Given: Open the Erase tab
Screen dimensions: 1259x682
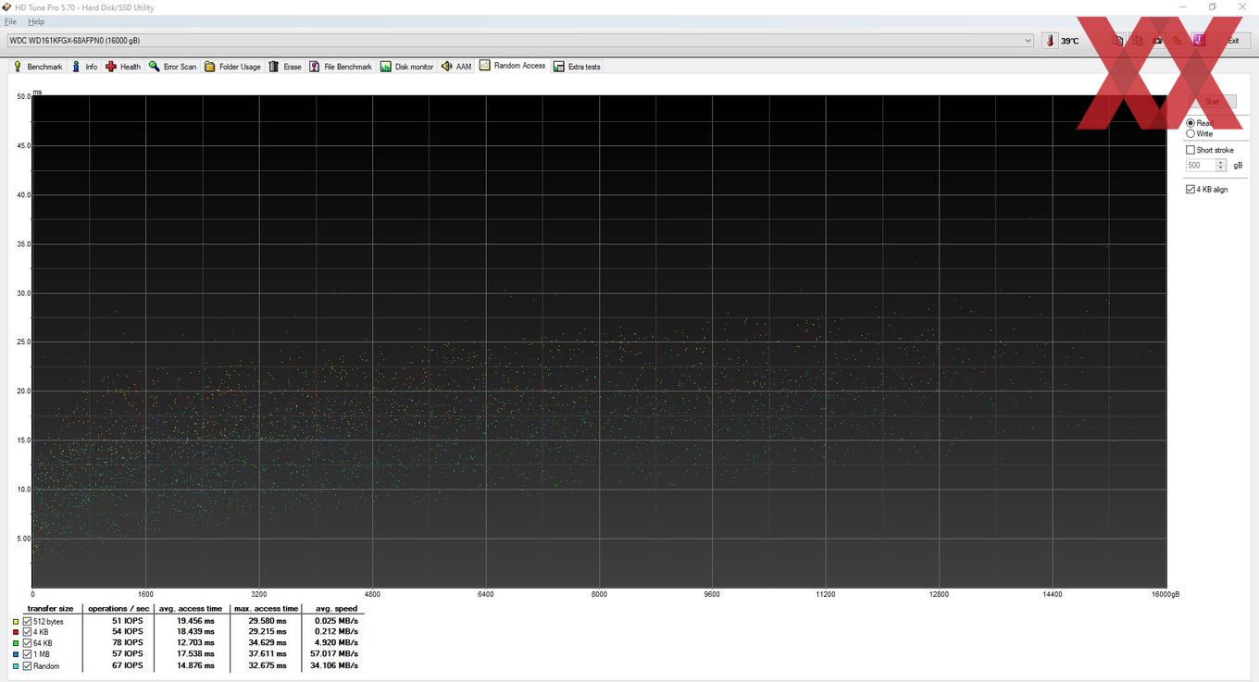Looking at the screenshot, I should pyautogui.click(x=285, y=67).
